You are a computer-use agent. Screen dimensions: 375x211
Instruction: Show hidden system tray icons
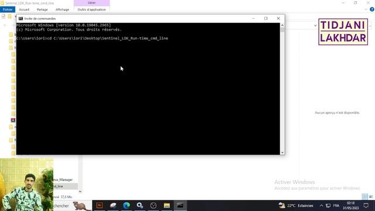click(x=321, y=206)
